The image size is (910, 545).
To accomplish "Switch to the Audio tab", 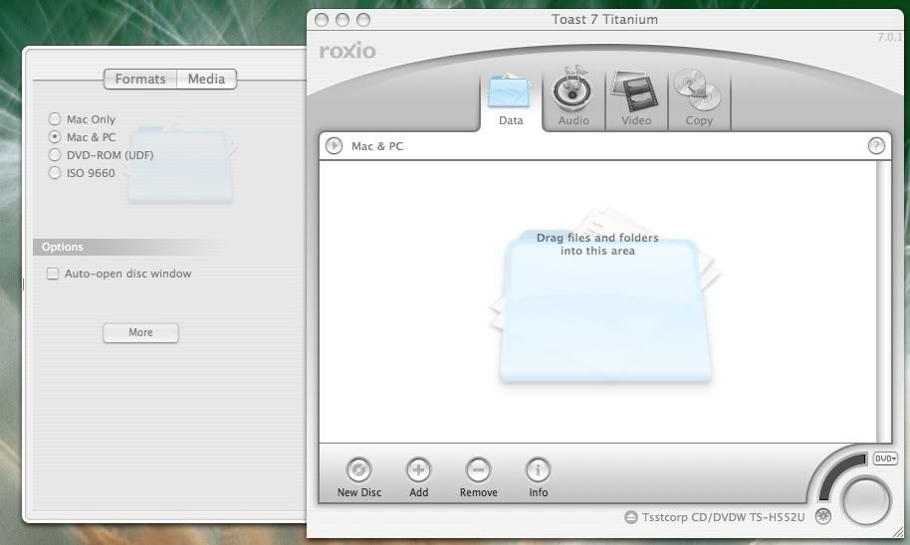I will click(x=572, y=97).
